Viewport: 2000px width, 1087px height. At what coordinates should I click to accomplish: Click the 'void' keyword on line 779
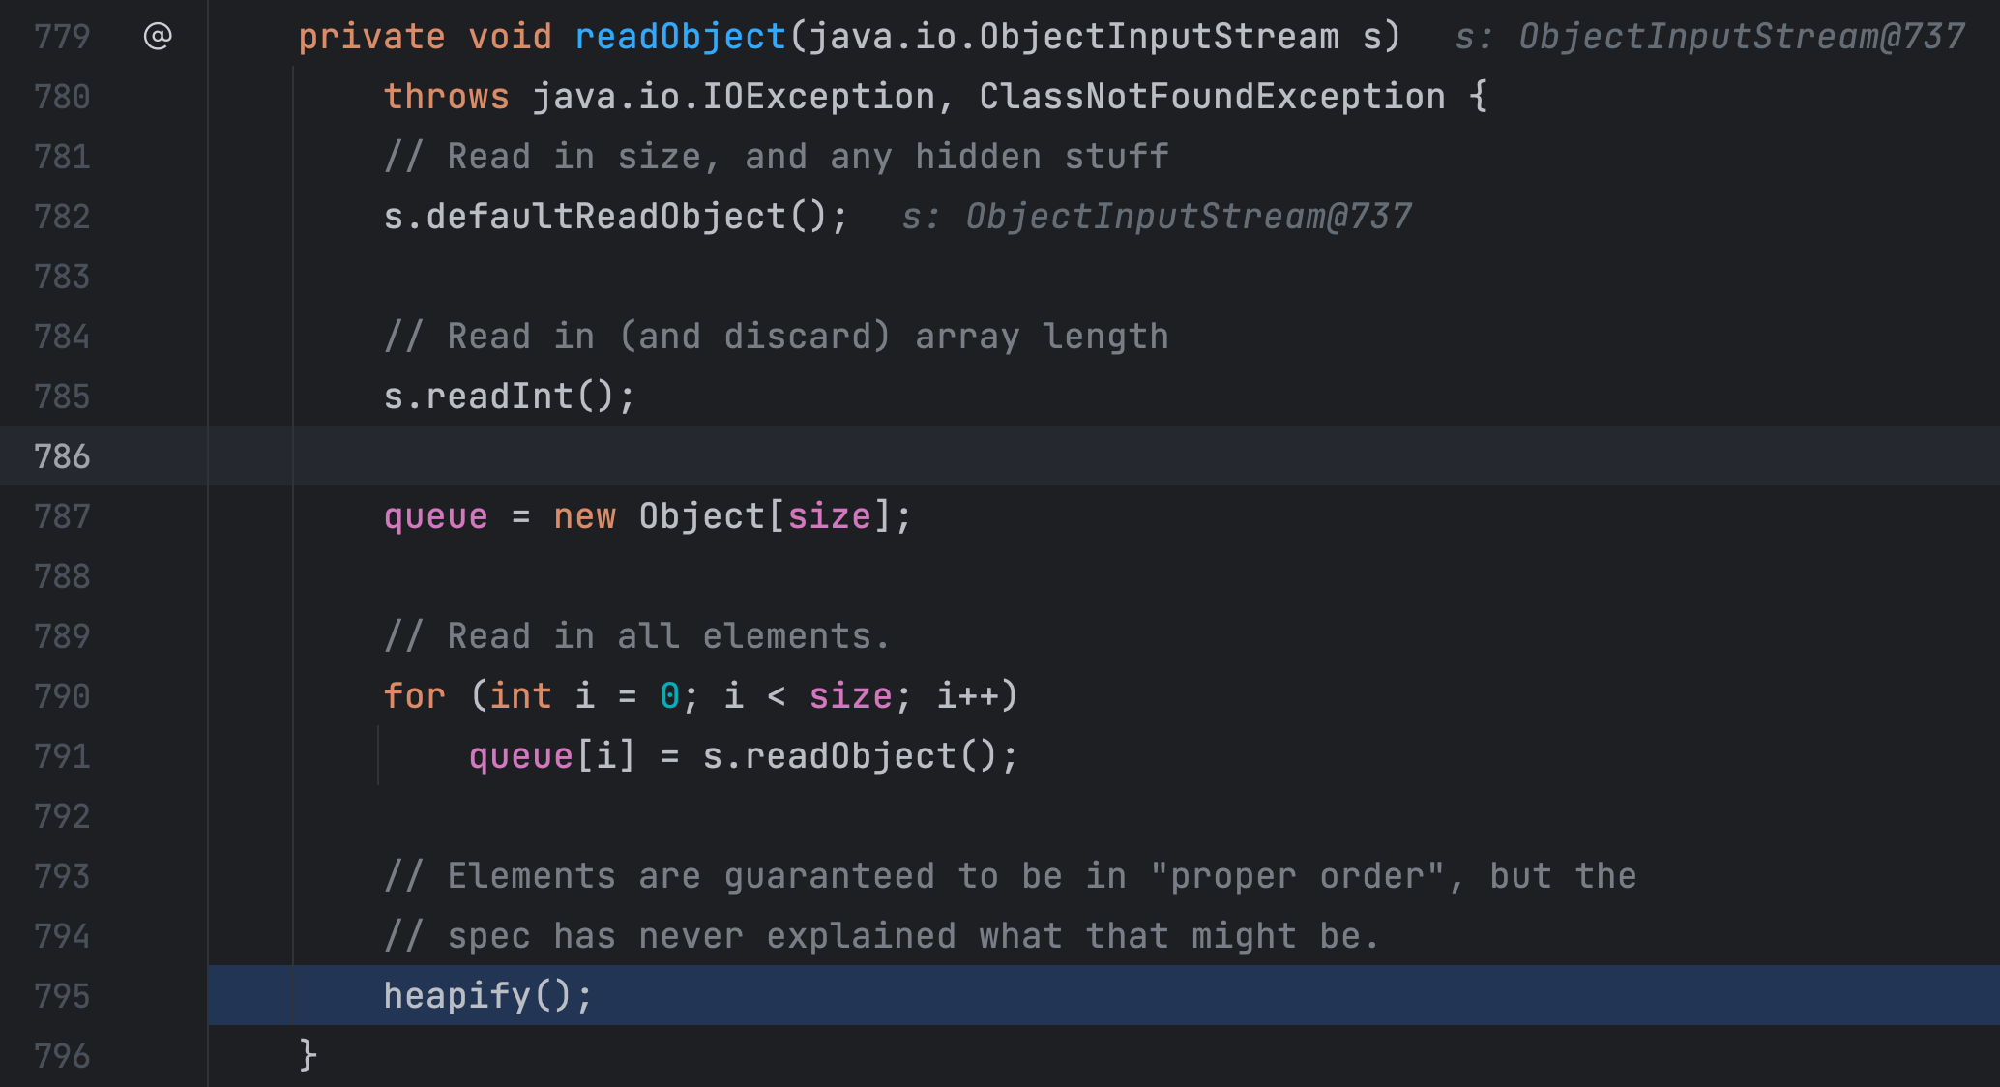click(x=510, y=37)
